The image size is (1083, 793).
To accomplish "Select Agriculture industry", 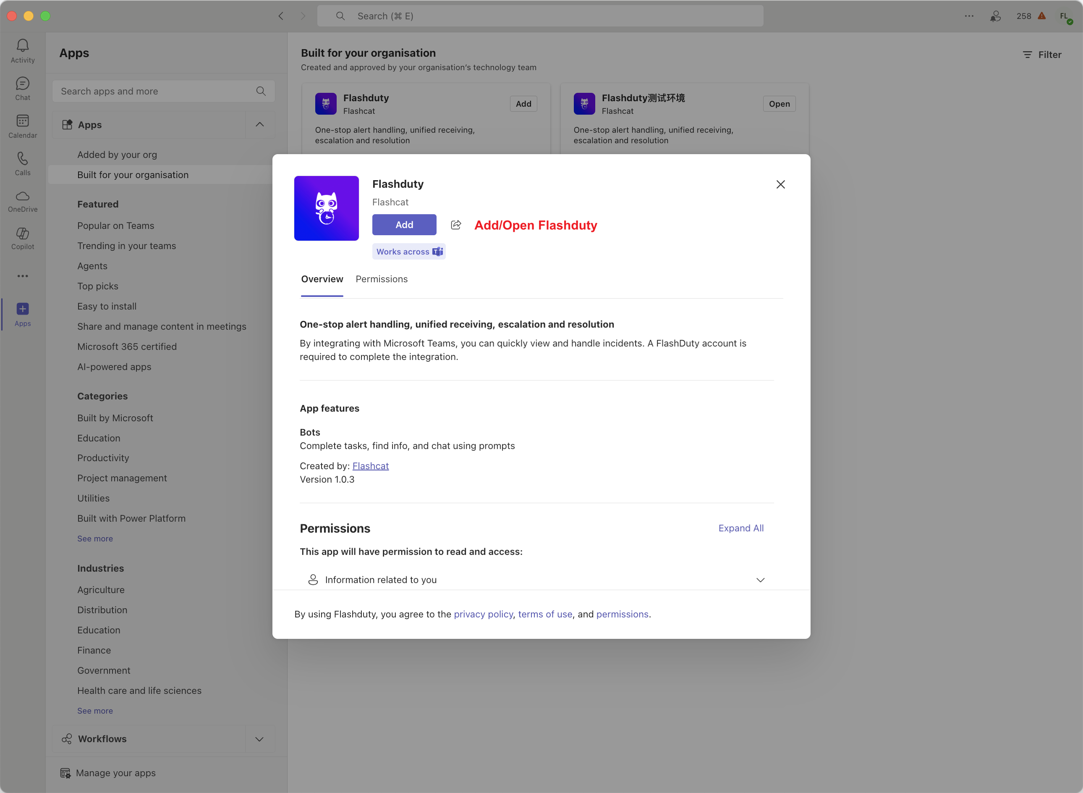I will [101, 590].
